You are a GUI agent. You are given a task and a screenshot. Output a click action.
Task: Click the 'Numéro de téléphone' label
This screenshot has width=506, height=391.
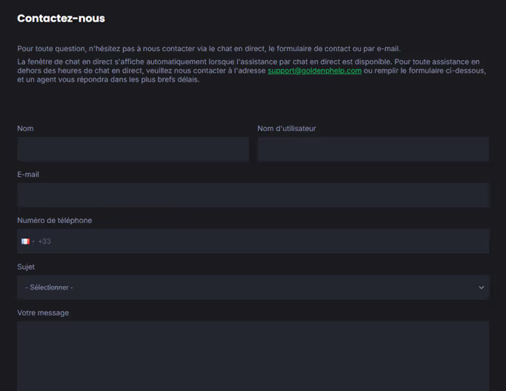pyautogui.click(x=55, y=221)
